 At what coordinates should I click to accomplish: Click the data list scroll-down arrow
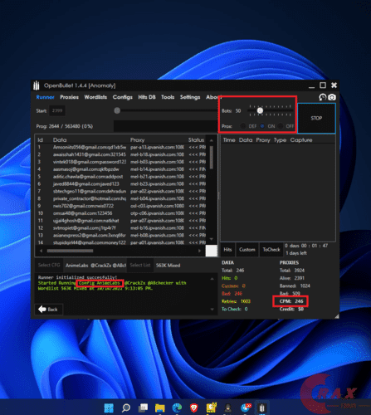212,239
